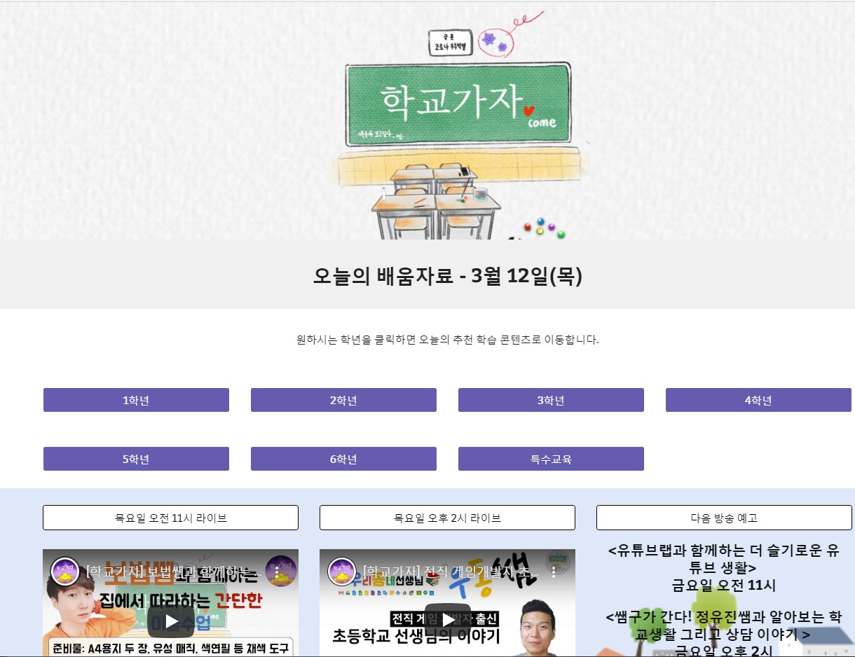The width and height of the screenshot is (855, 657).
Task: Click the 목요일 오전 11시 라이브 label
Action: click(170, 518)
